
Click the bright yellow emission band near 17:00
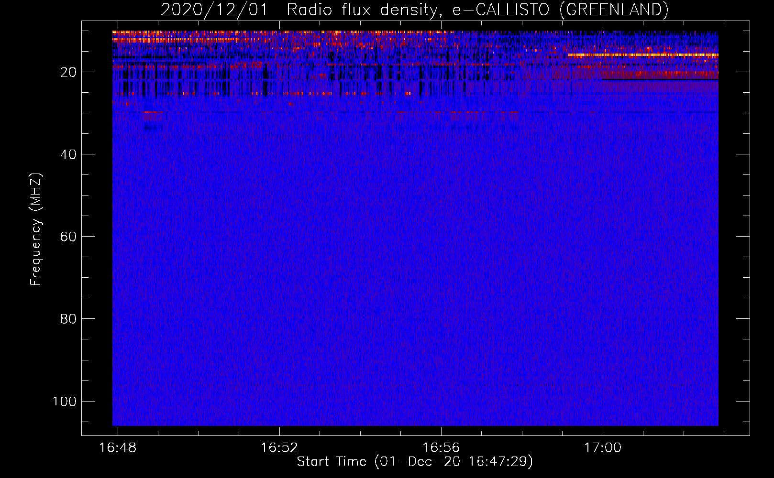click(643, 55)
